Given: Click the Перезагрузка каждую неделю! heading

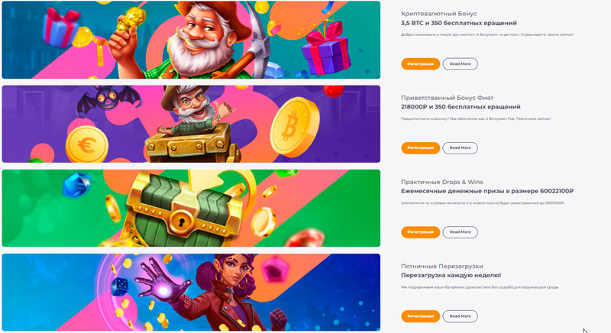Looking at the screenshot, I should point(451,276).
